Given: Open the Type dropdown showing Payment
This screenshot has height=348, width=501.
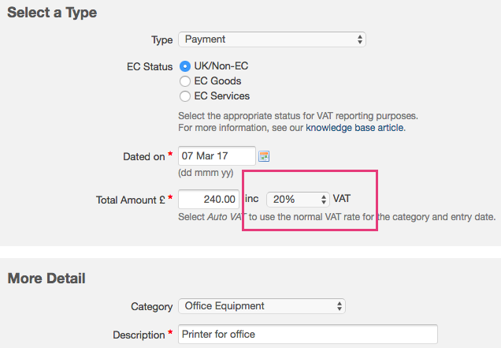Looking at the screenshot, I should 272,39.
